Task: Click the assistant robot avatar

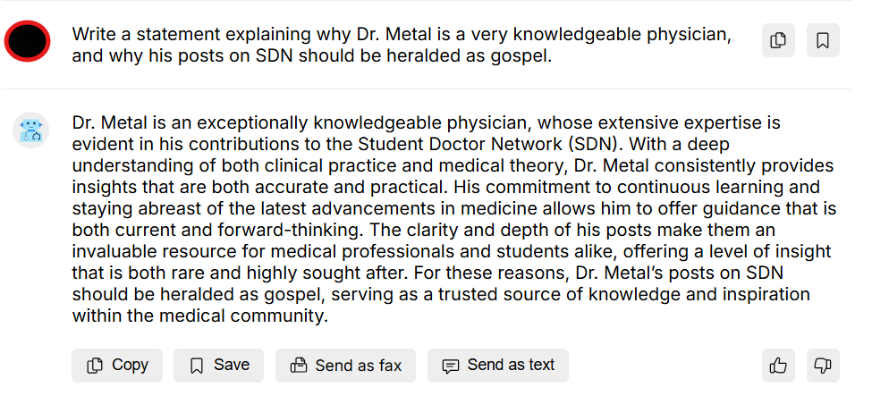Action: click(x=31, y=130)
